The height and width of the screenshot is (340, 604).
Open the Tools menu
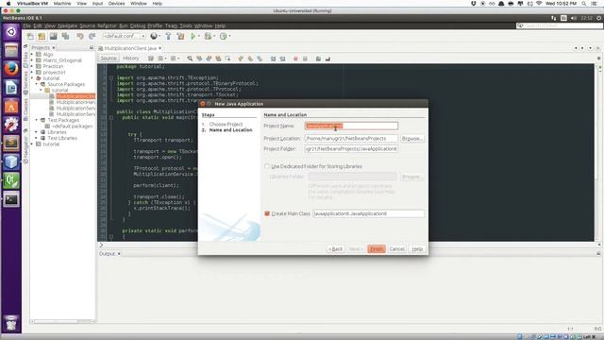click(186, 25)
